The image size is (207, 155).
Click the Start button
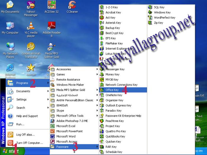tap(12, 151)
